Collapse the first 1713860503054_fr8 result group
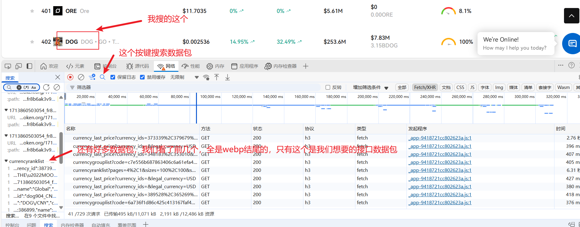 click(6, 110)
